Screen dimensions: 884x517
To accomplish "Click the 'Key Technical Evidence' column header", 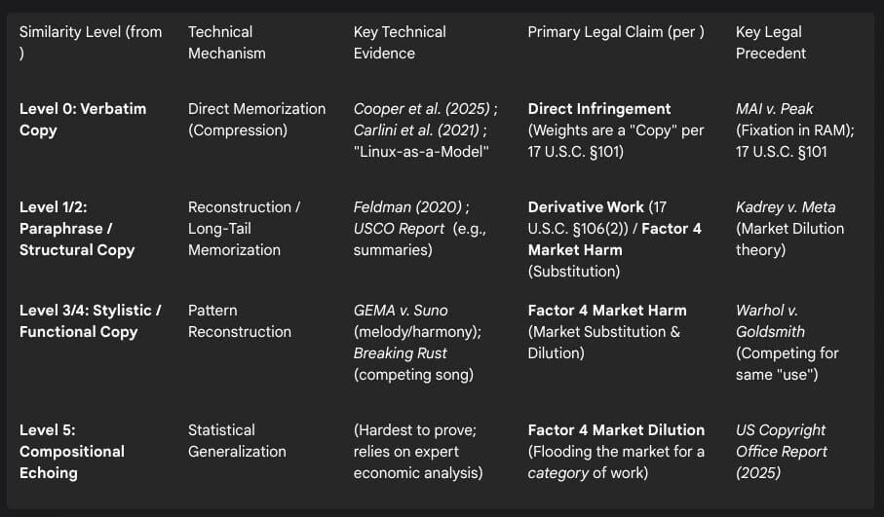I will tap(400, 43).
